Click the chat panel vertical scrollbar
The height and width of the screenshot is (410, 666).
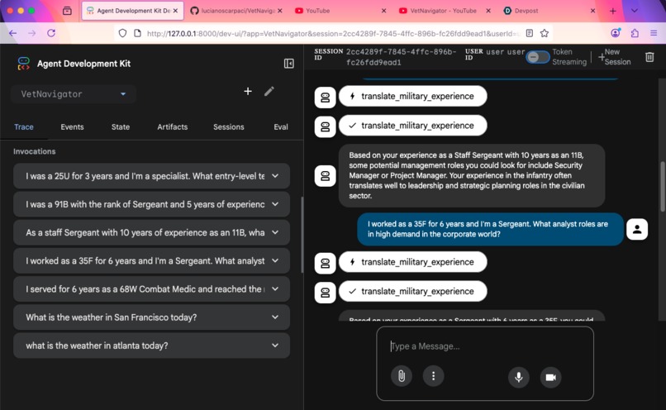pyautogui.click(x=662, y=186)
